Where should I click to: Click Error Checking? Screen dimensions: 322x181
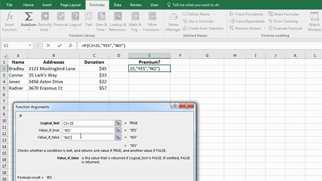pos(283,21)
